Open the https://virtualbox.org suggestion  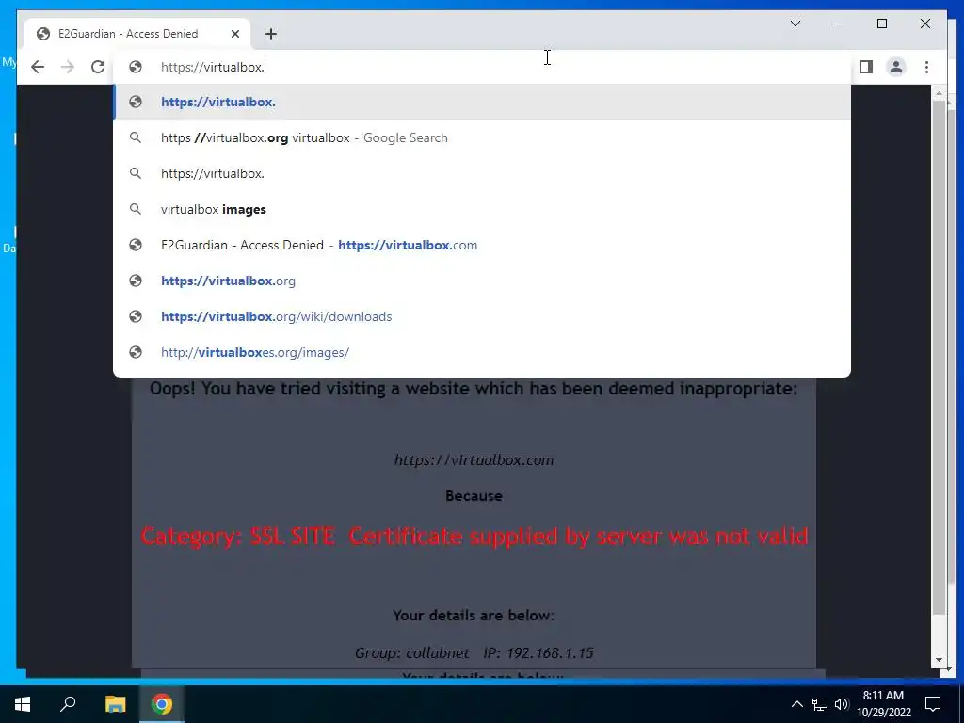(x=482, y=281)
